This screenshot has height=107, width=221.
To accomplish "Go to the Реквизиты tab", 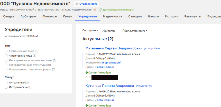I will tap(193, 16).
